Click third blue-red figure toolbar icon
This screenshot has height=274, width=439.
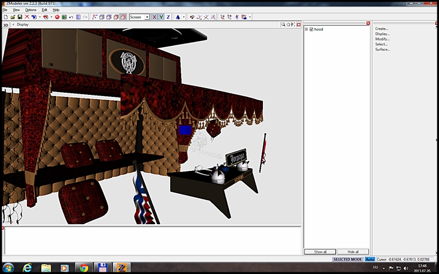237,17
